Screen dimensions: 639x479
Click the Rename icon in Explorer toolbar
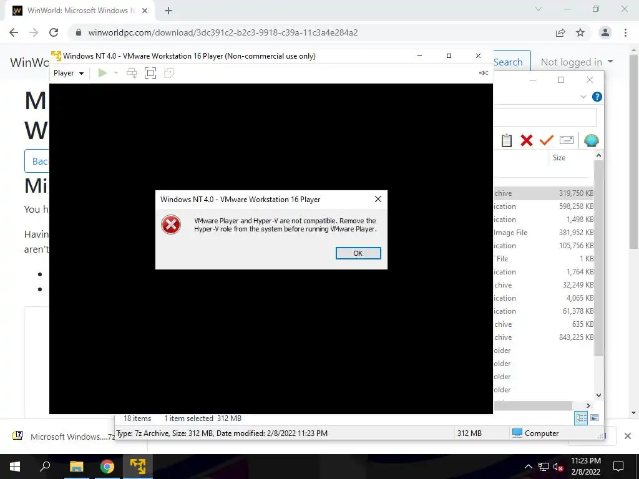[567, 140]
